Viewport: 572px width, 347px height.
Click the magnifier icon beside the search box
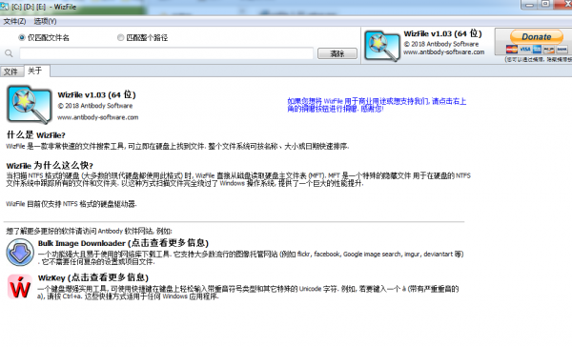point(10,53)
